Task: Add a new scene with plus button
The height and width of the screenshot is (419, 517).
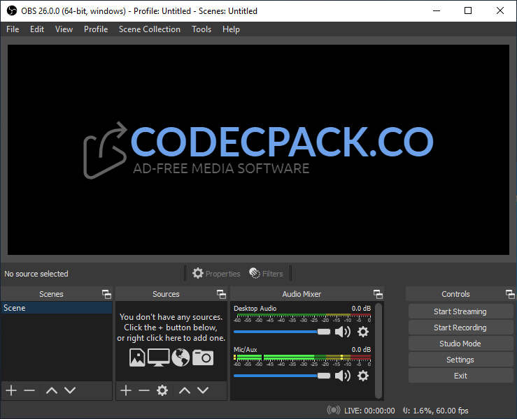Action: (11, 390)
